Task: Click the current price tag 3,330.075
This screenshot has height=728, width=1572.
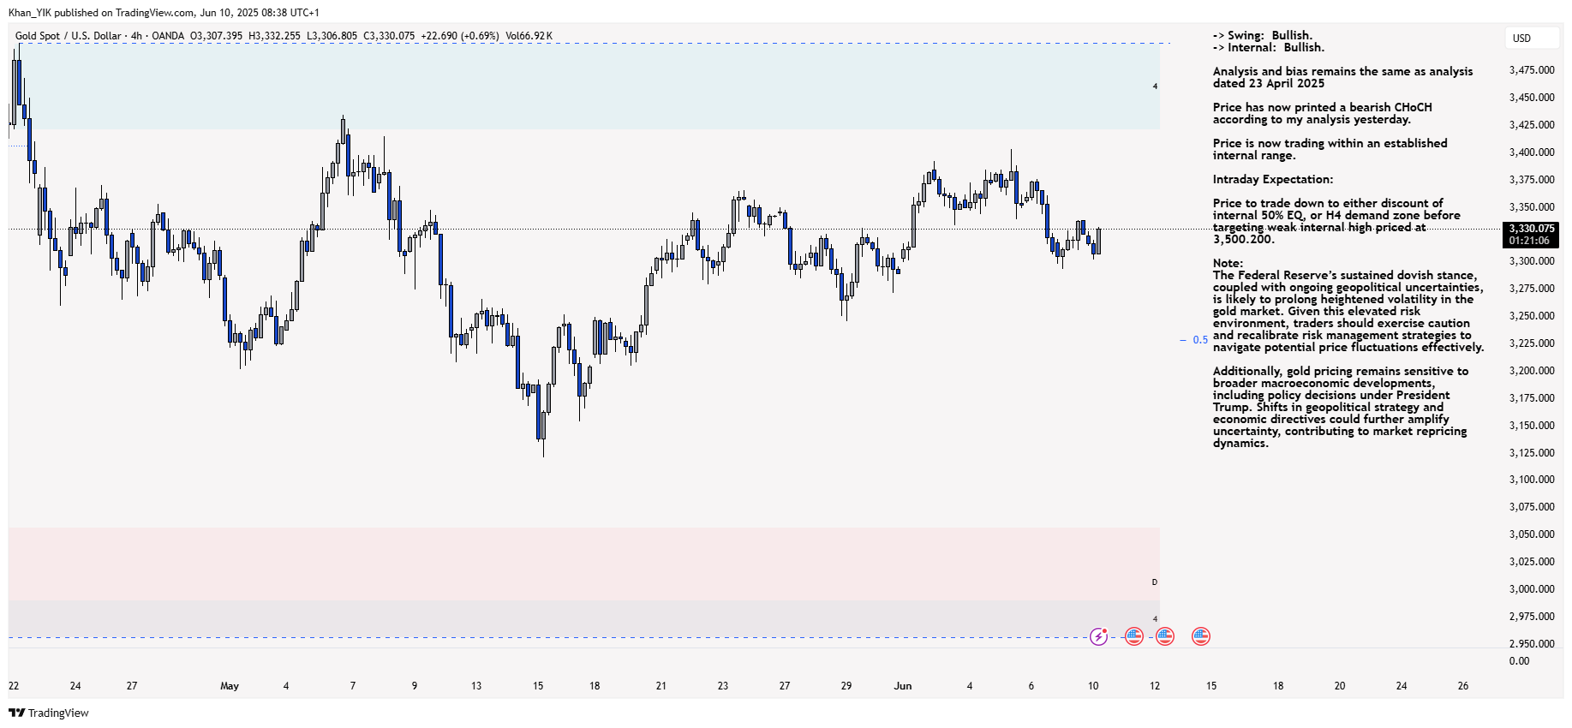Action: tap(1532, 229)
